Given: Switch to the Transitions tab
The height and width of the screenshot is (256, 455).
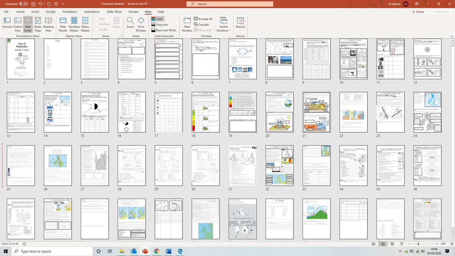Looking at the screenshot, I should pos(69,12).
